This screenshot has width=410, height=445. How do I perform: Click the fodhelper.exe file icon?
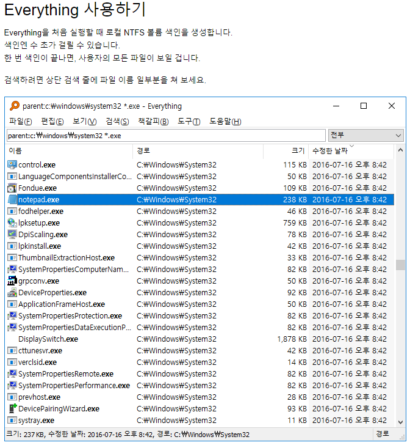click(x=12, y=211)
